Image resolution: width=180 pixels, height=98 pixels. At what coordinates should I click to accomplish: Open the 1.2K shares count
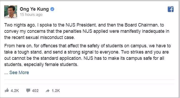[x=56, y=91]
